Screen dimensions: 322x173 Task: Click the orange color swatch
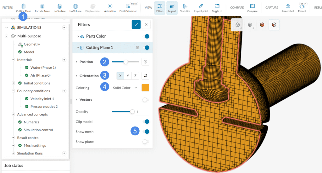(x=145, y=88)
